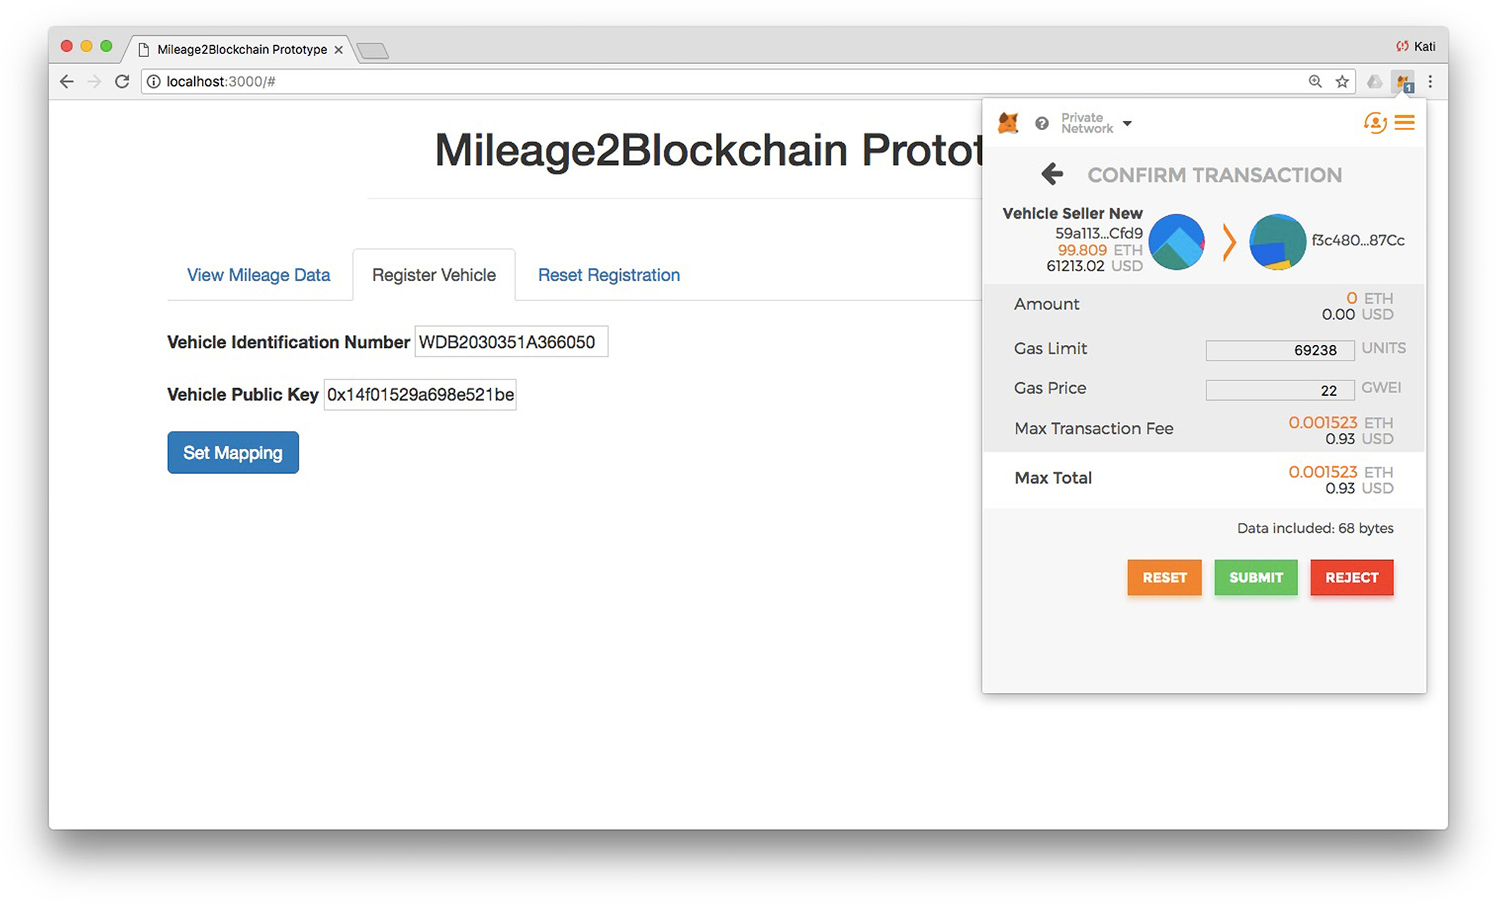Switch to the Reset Registration tab
The image size is (1497, 904).
[x=609, y=275]
